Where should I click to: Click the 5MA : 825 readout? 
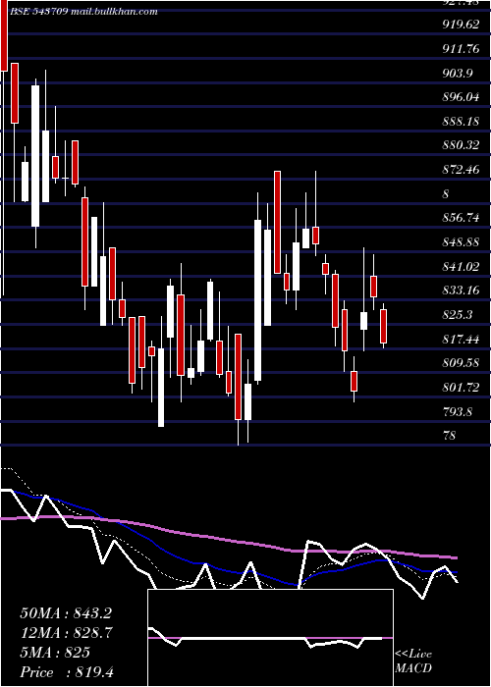(x=55, y=653)
